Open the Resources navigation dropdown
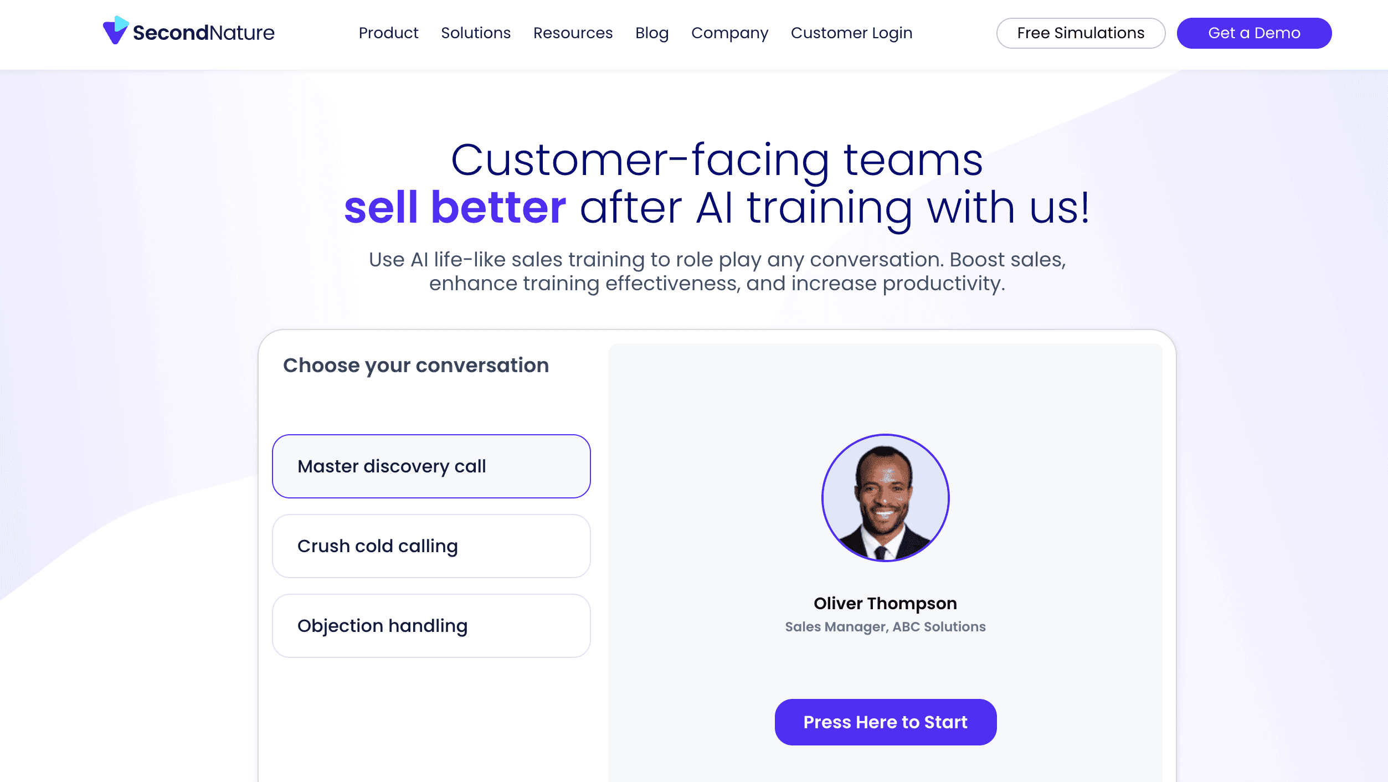The width and height of the screenshot is (1388, 782). point(573,33)
